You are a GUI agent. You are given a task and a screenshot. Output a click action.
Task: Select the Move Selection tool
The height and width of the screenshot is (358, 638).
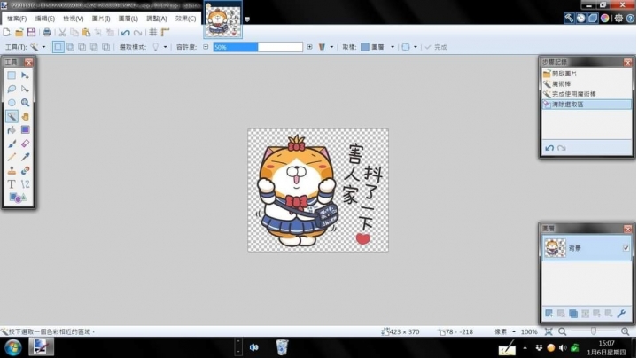(x=25, y=89)
